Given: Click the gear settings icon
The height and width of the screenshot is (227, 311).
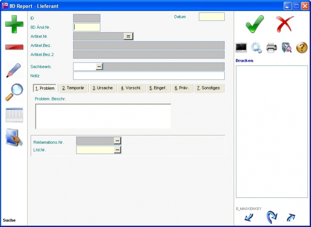Looking at the screenshot, I should (256, 48).
